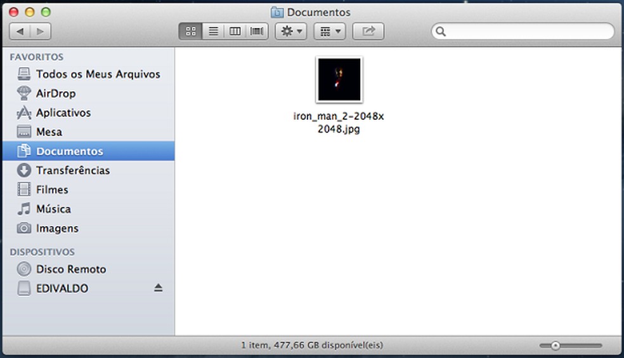This screenshot has height=358, width=624.
Task: Click in the Finder search field
Action: pos(523,31)
